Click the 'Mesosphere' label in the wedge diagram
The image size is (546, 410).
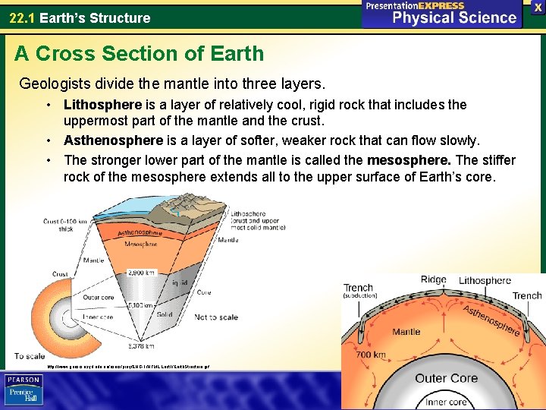pyautogui.click(x=141, y=244)
